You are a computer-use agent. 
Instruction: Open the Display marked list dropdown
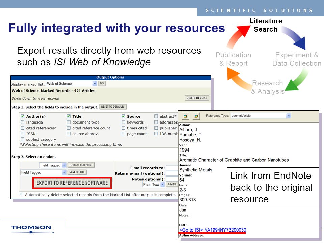(x=71, y=83)
